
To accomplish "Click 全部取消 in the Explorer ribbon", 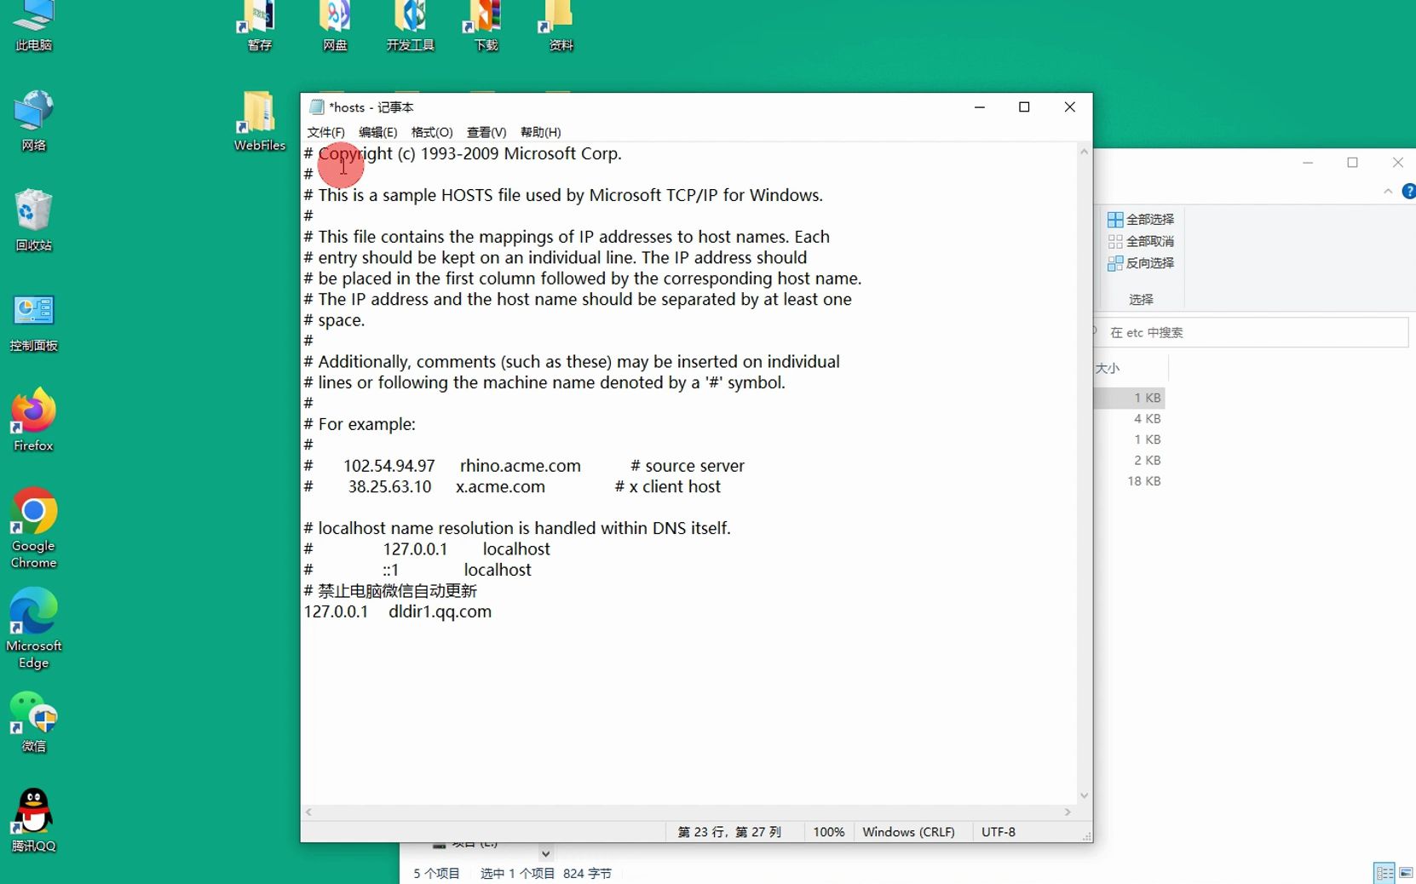I will (1141, 241).
